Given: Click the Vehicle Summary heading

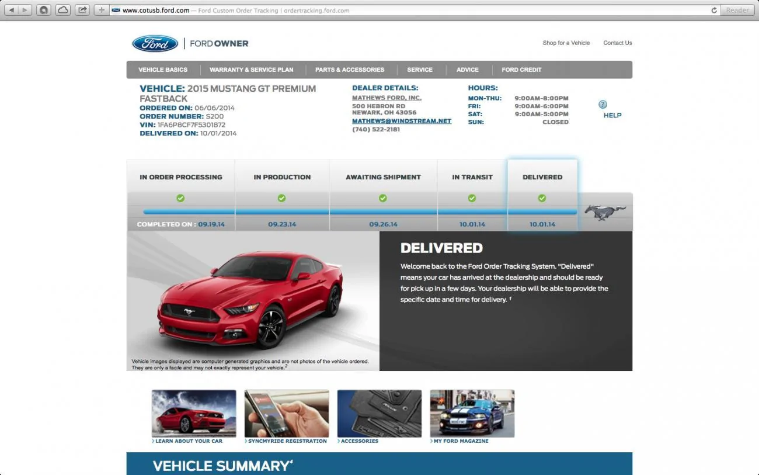Looking at the screenshot, I should click(x=222, y=466).
